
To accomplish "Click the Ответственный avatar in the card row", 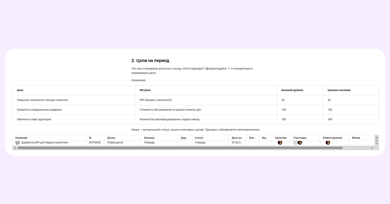I will coord(328,143).
